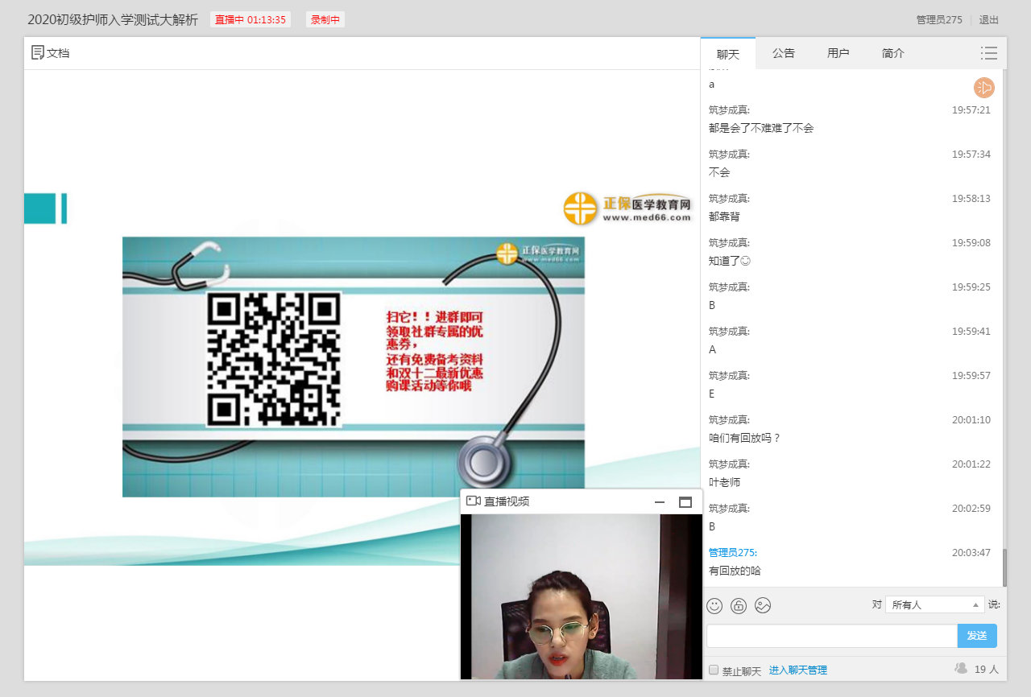
Task: Select the 简介 tab
Action: tap(892, 53)
